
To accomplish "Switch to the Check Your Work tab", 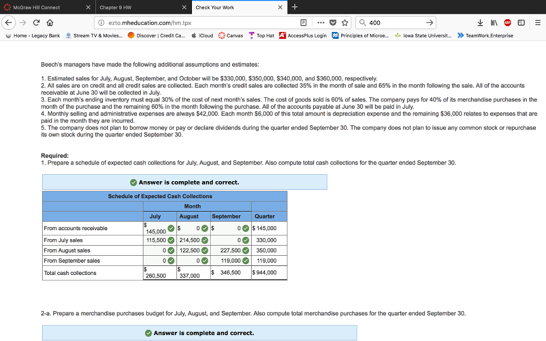I will coord(224,7).
